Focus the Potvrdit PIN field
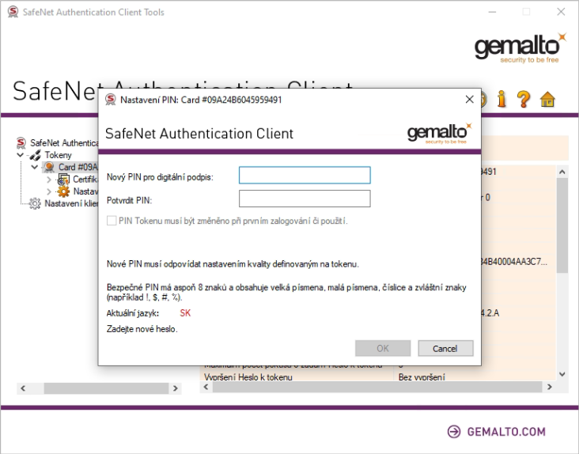 tap(305, 199)
